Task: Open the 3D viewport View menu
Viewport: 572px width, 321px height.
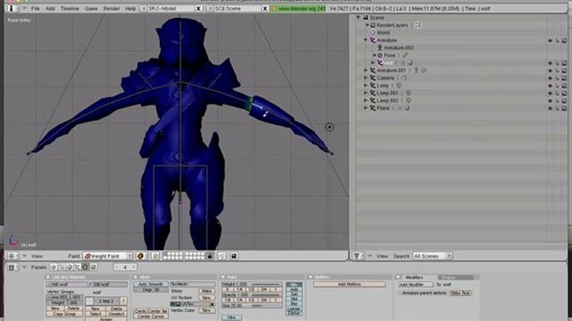Action: (37, 256)
